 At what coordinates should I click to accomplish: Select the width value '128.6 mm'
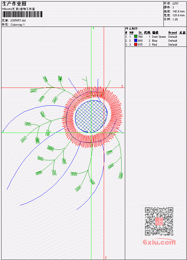click(179, 15)
